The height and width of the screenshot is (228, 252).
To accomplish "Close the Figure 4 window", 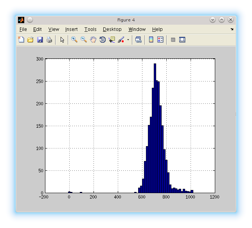I will pos(230,20).
